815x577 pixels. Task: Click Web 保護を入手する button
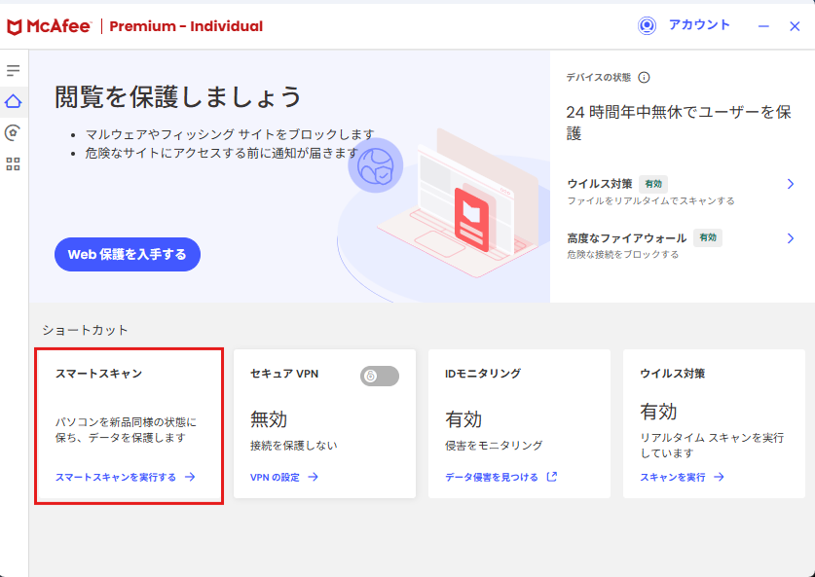(x=128, y=255)
